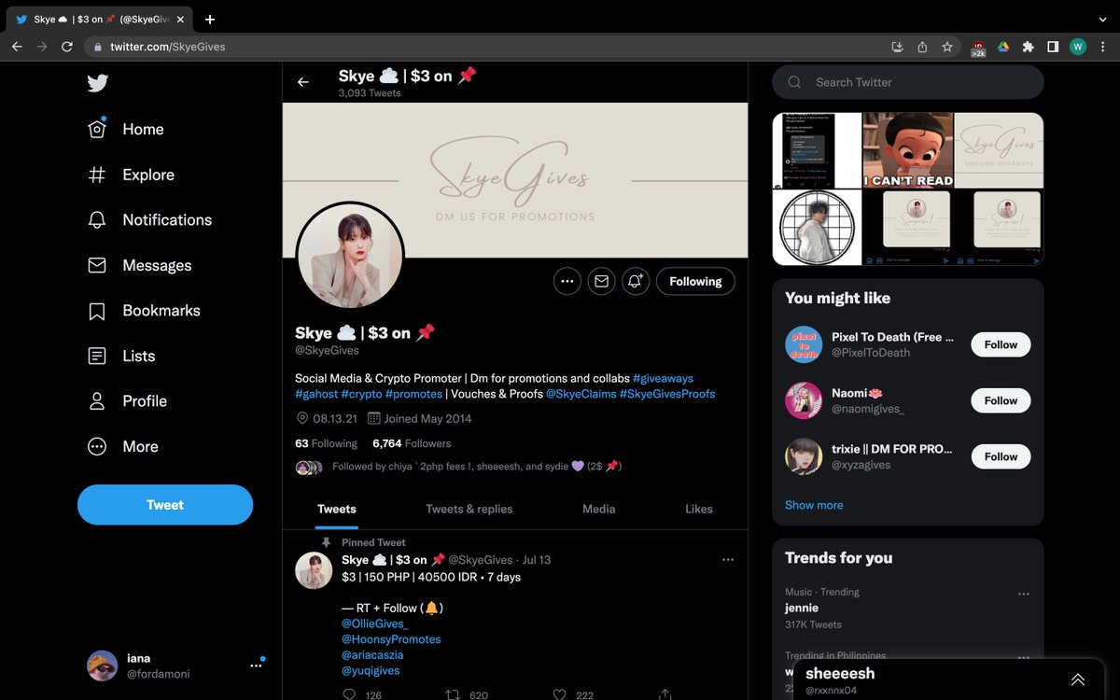Viewport: 1120px width, 700px height.
Task: Open profile more options ellipsis button
Action: [x=567, y=281]
